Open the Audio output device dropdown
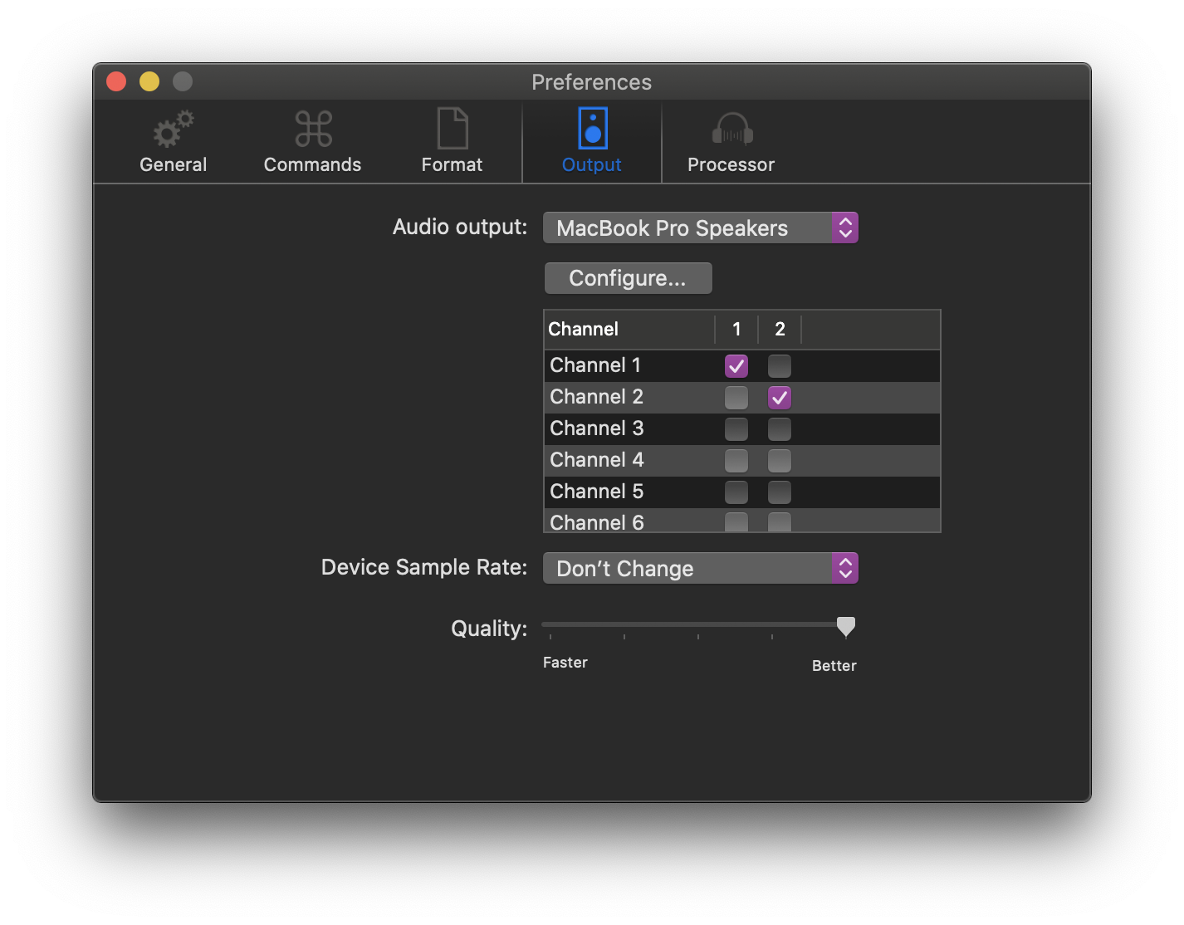The width and height of the screenshot is (1184, 925). [x=700, y=228]
